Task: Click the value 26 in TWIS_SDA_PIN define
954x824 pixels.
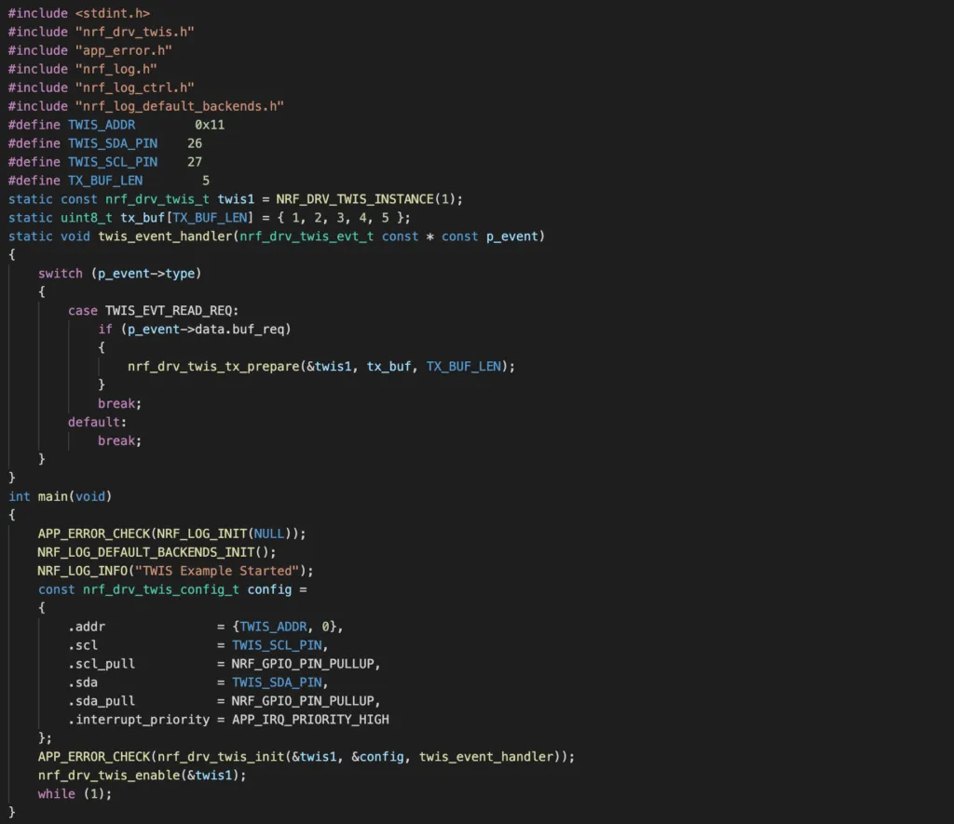Action: click(195, 143)
